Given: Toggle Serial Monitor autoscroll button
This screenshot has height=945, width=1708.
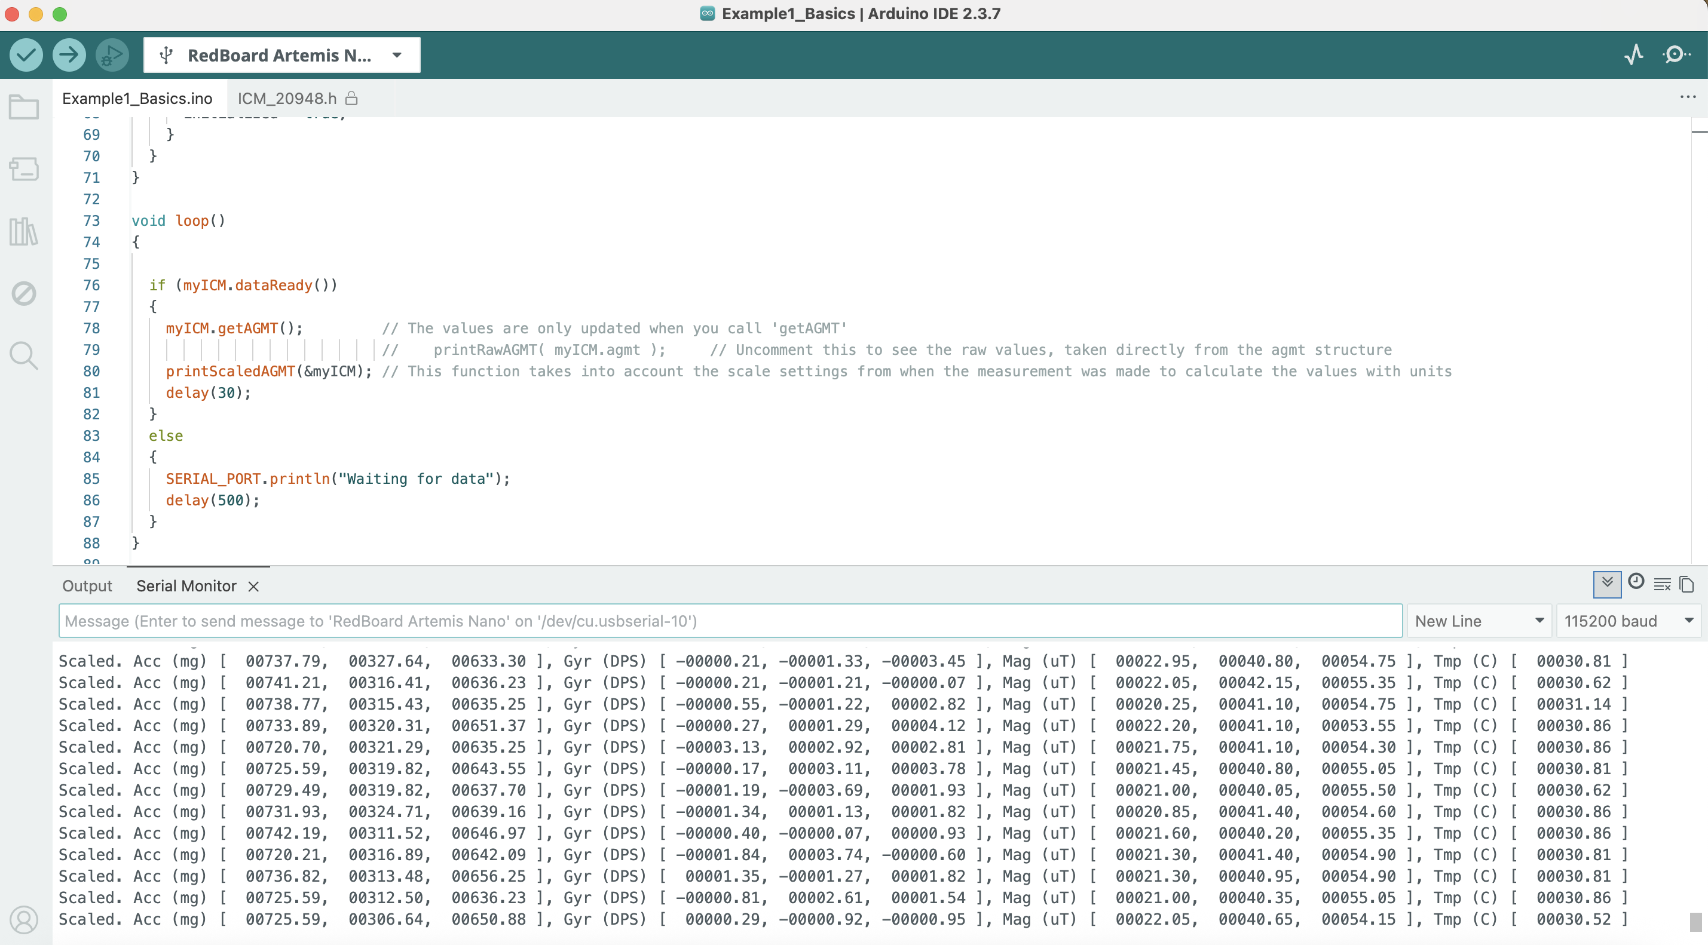Looking at the screenshot, I should tap(1606, 584).
